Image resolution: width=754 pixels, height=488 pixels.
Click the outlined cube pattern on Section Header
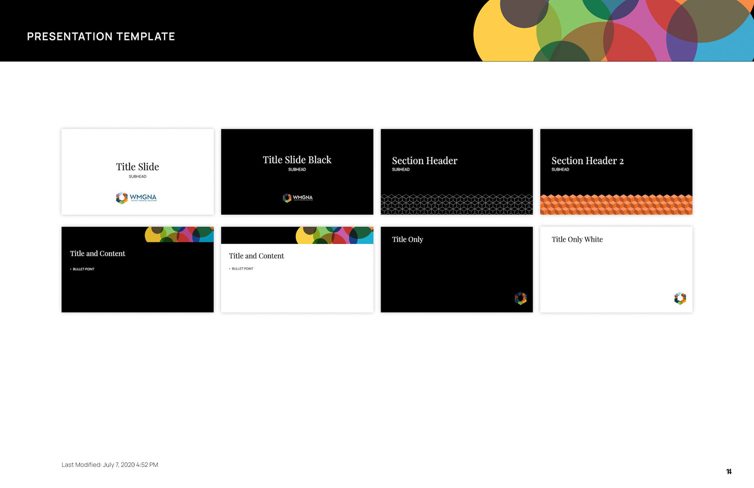(456, 204)
